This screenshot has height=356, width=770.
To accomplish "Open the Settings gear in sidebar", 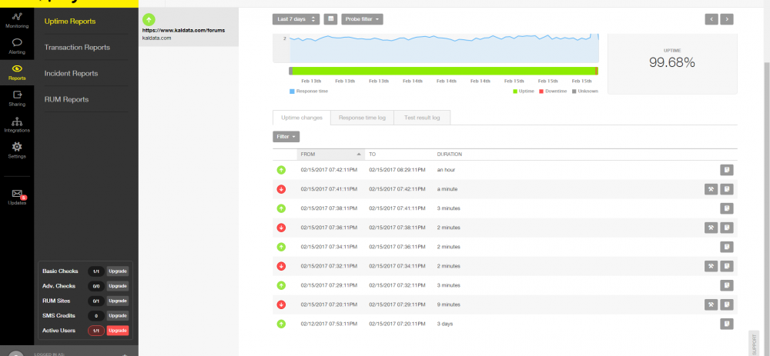I will [x=17, y=151].
